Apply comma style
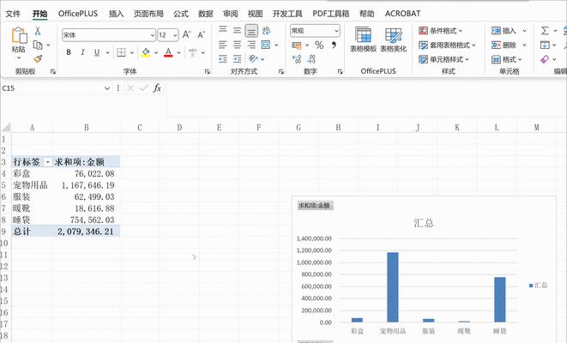 pyautogui.click(x=334, y=45)
